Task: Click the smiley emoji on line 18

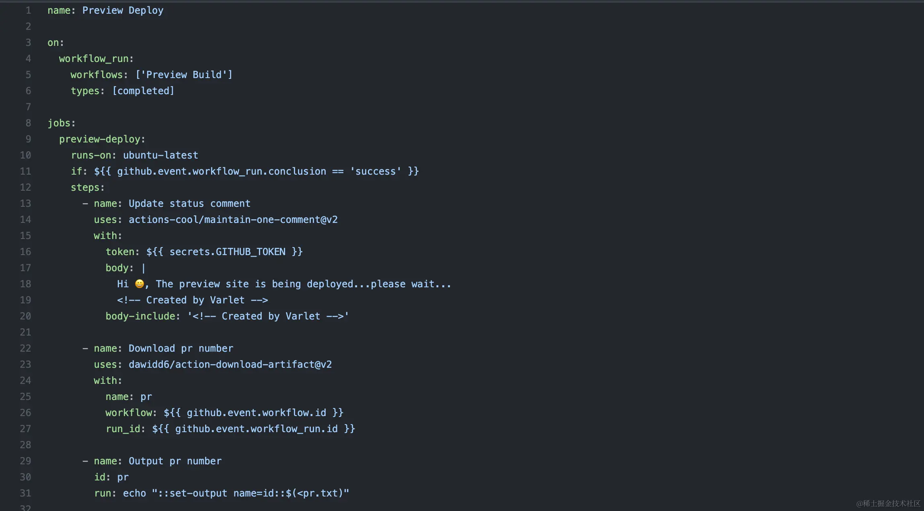Action: 139,284
